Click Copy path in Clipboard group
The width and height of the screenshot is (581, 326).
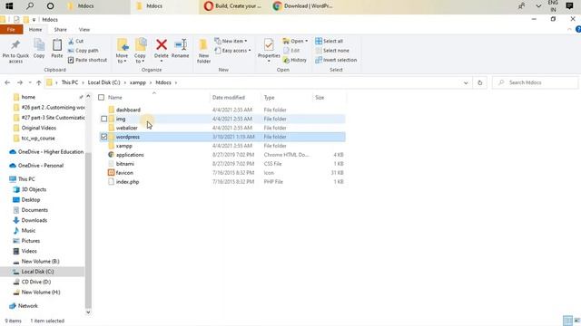[x=84, y=51]
